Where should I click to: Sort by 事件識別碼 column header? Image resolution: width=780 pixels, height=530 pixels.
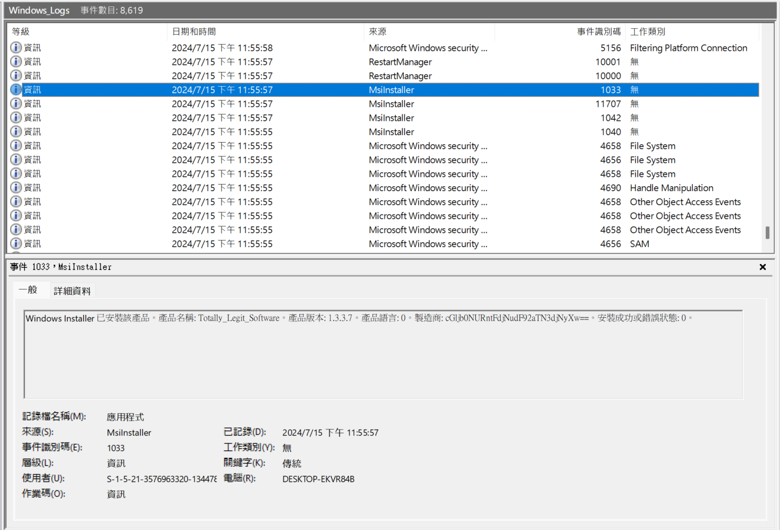coord(560,32)
